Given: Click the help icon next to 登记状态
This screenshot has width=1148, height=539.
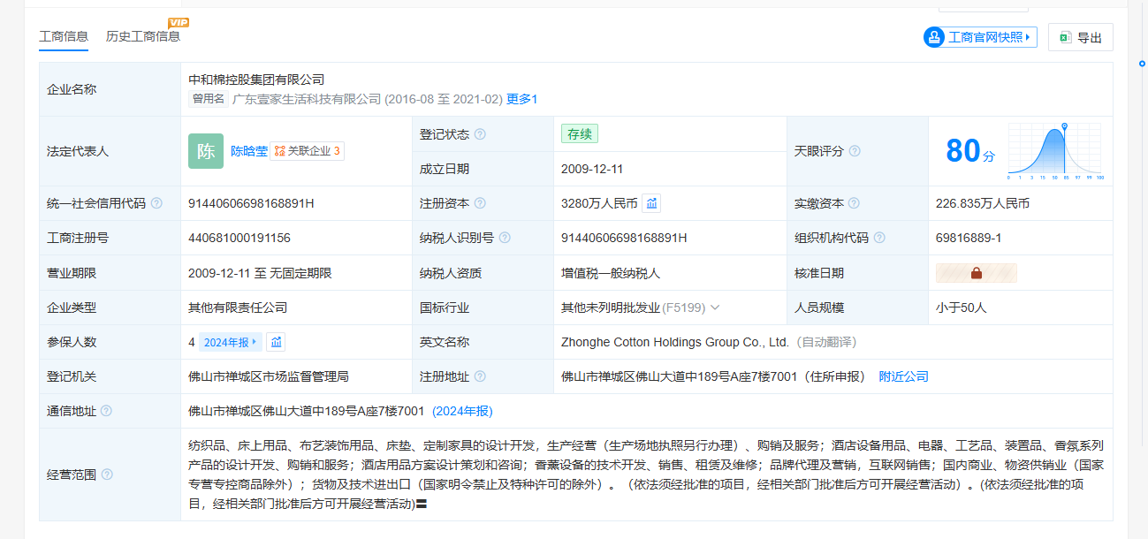Looking at the screenshot, I should pyautogui.click(x=480, y=134).
